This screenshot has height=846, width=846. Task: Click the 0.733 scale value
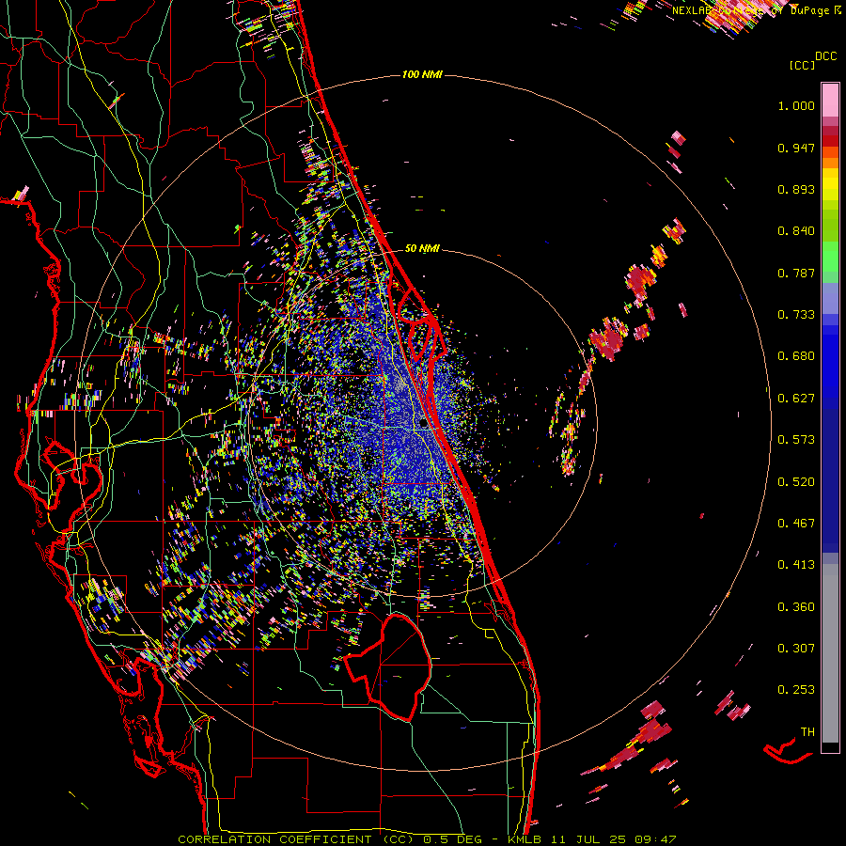tap(796, 315)
